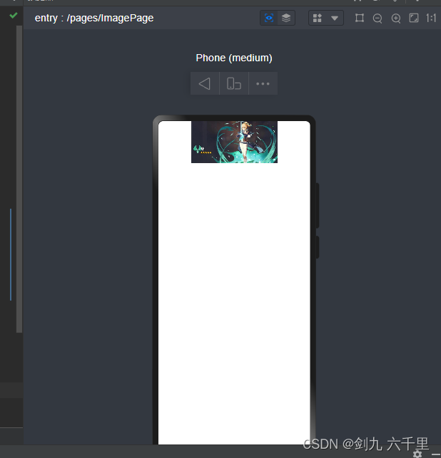441x458 pixels.
Task: Click the back triangle button under Phone
Action: 205,83
